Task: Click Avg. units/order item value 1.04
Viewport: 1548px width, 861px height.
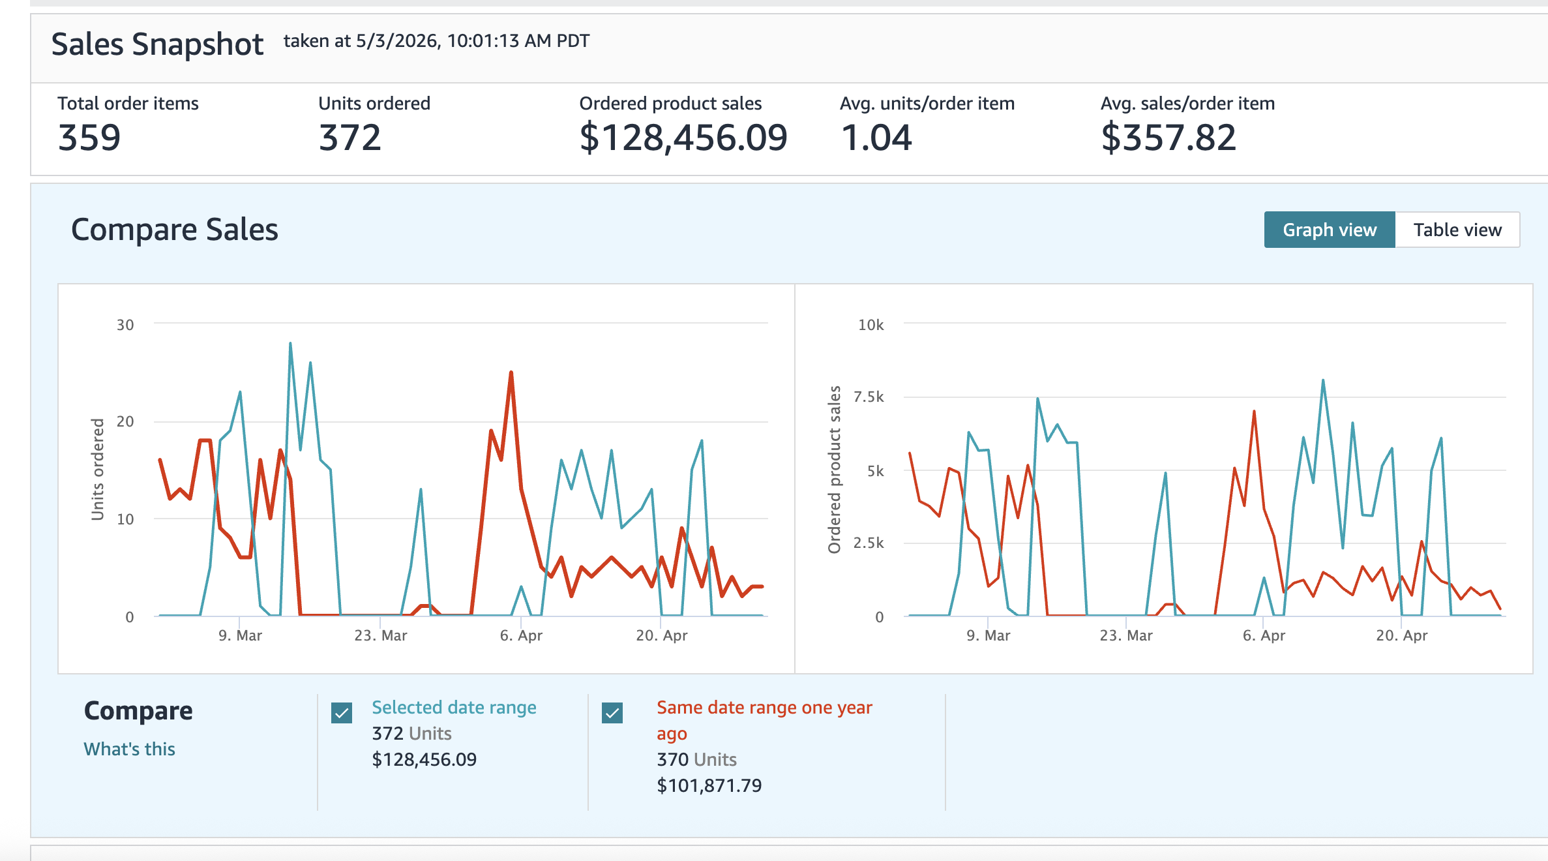Action: point(876,138)
